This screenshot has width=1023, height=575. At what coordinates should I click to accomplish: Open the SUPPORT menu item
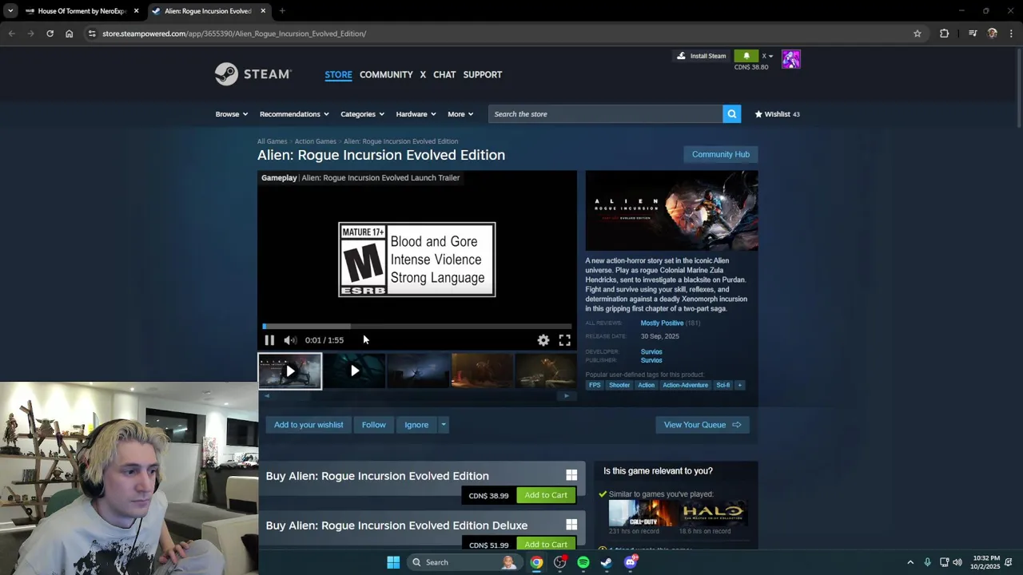(x=483, y=74)
